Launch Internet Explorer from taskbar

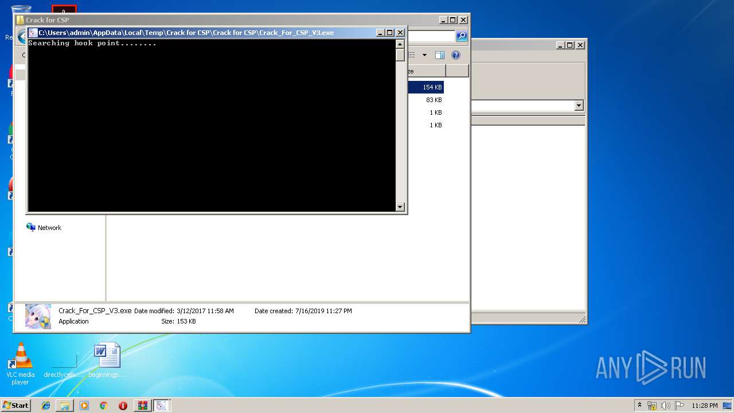coord(46,406)
